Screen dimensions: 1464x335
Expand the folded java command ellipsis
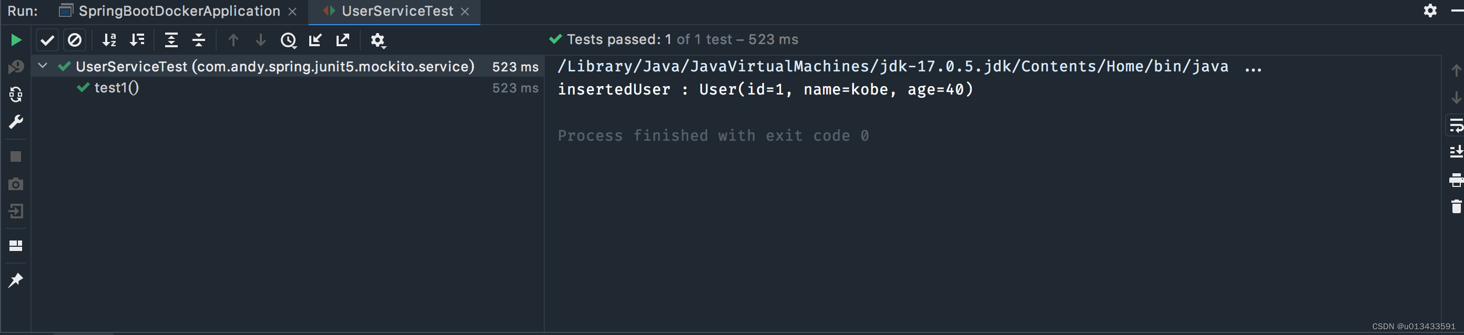click(1253, 67)
